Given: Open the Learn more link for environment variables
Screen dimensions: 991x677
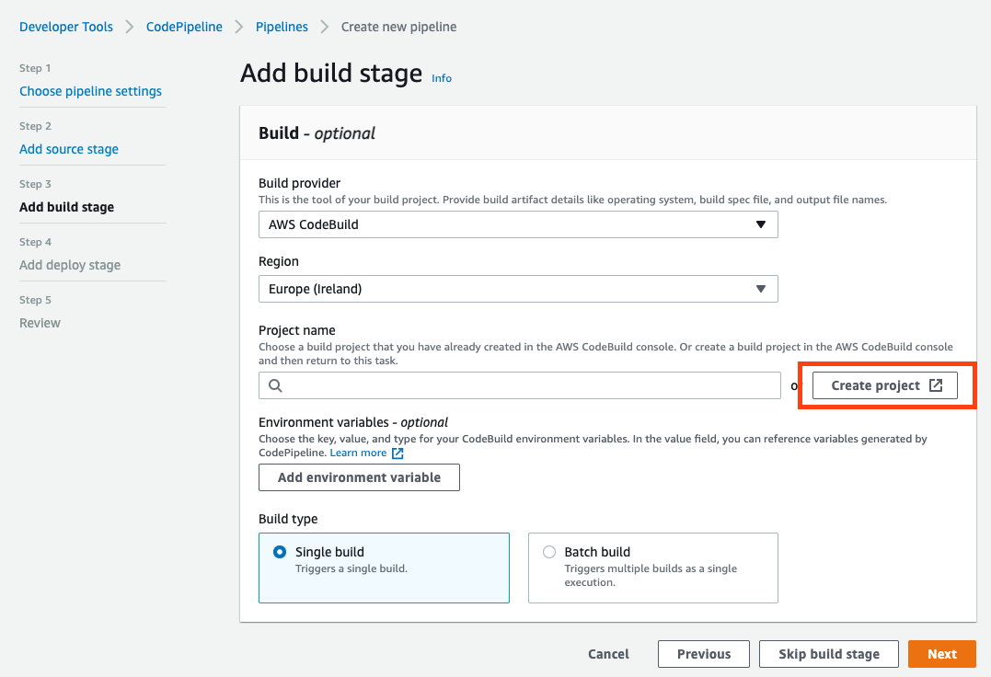Looking at the screenshot, I should [358, 453].
